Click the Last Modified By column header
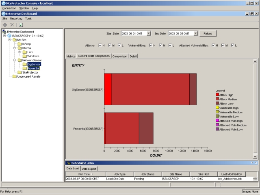The height and width of the screenshot is (195, 260). pyautogui.click(x=232, y=174)
